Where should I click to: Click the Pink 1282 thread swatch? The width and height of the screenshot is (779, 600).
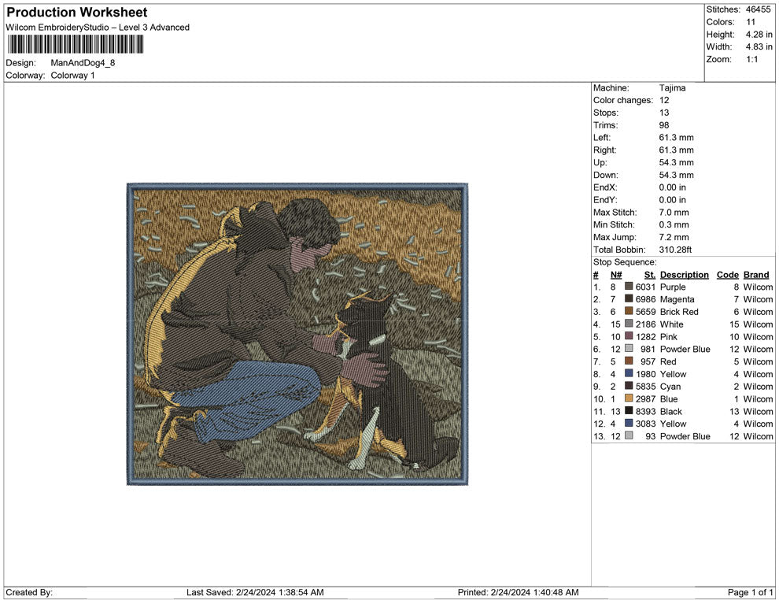(626, 336)
